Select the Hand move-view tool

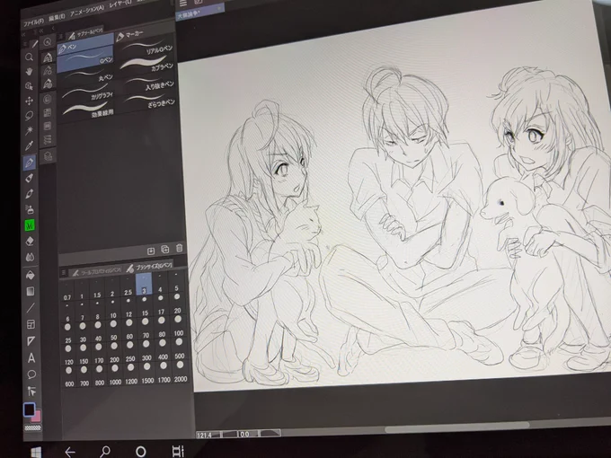point(29,72)
